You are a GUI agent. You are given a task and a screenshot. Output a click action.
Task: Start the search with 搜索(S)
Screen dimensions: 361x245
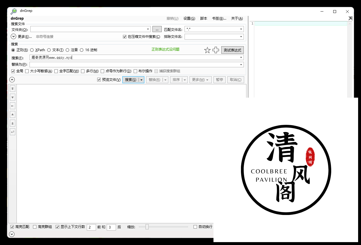(131, 80)
